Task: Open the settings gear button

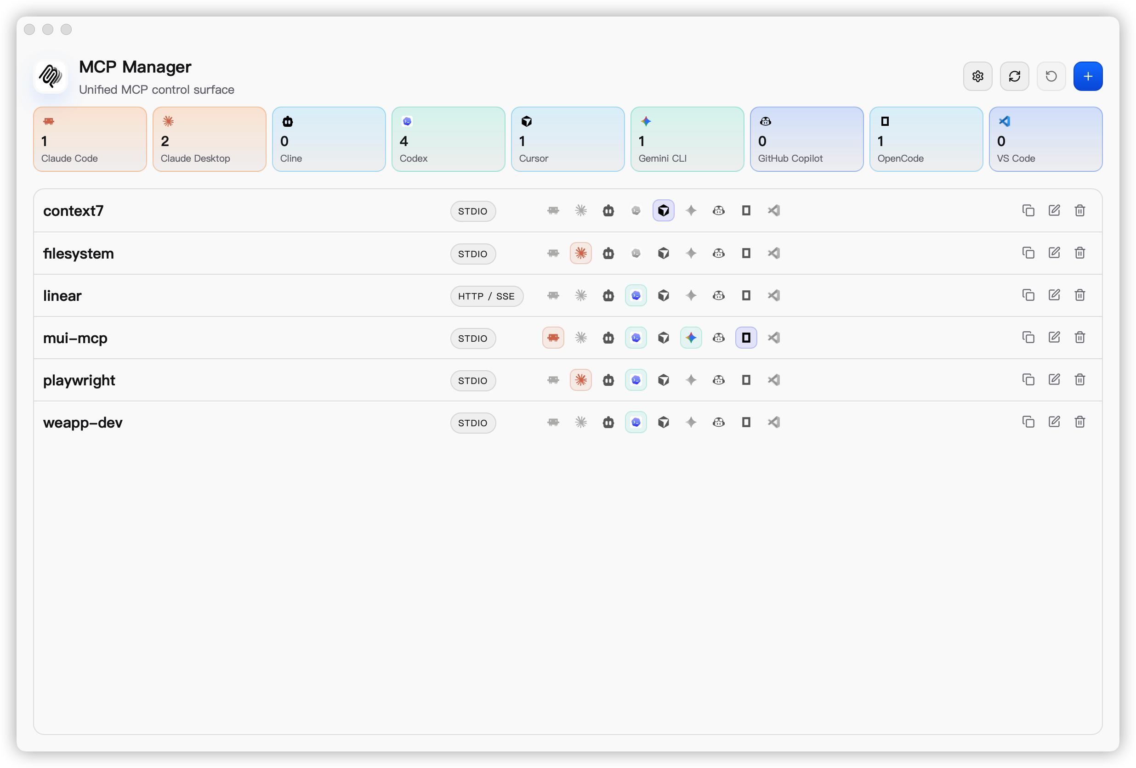Action: click(x=977, y=76)
